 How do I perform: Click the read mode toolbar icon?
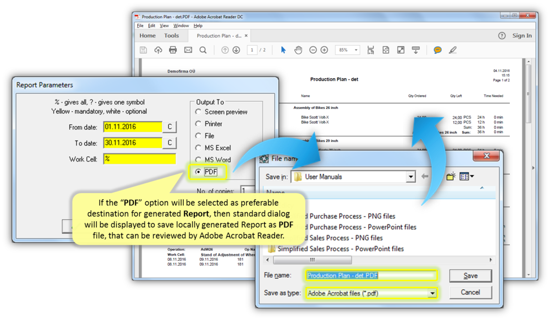click(x=416, y=50)
